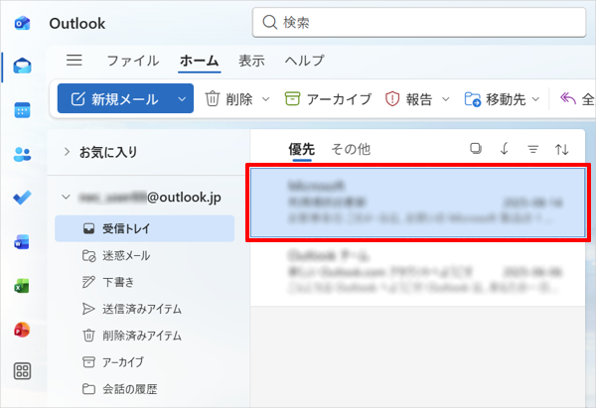Open the selected first message in list
Image resolution: width=596 pixels, height=408 pixels.
[418, 203]
